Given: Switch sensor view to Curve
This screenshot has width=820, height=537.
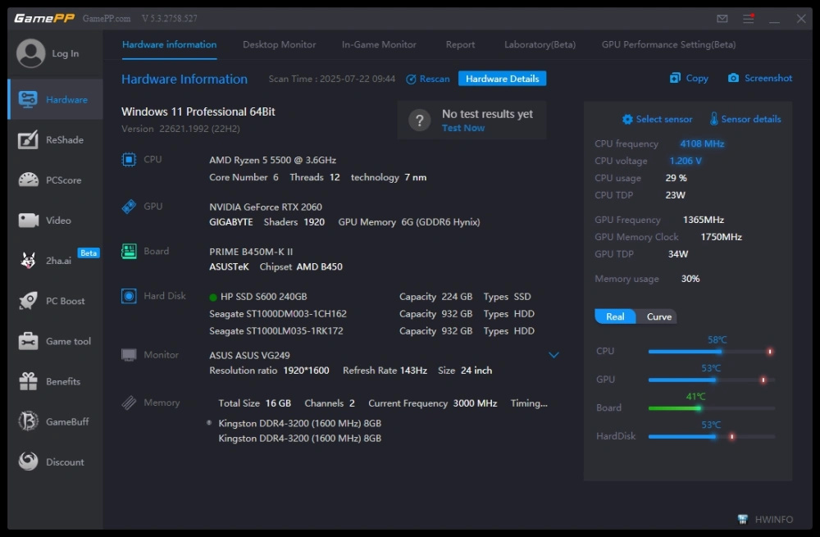Looking at the screenshot, I should point(658,316).
